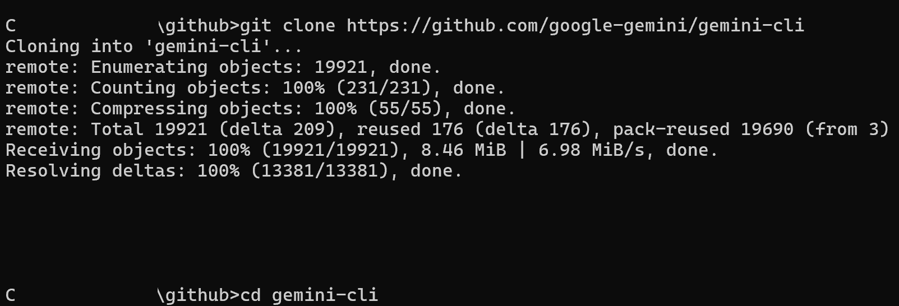This screenshot has width=899, height=306.
Task: Click the 'Receiving objects: 100%' progress text
Action: coord(128,150)
